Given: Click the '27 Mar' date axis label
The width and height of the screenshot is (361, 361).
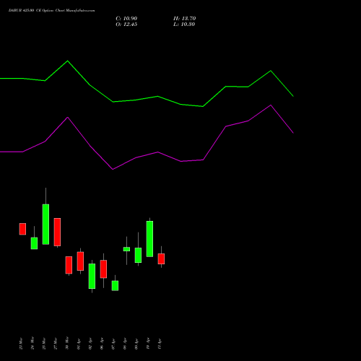Looking at the screenshot, I should click(56, 343).
